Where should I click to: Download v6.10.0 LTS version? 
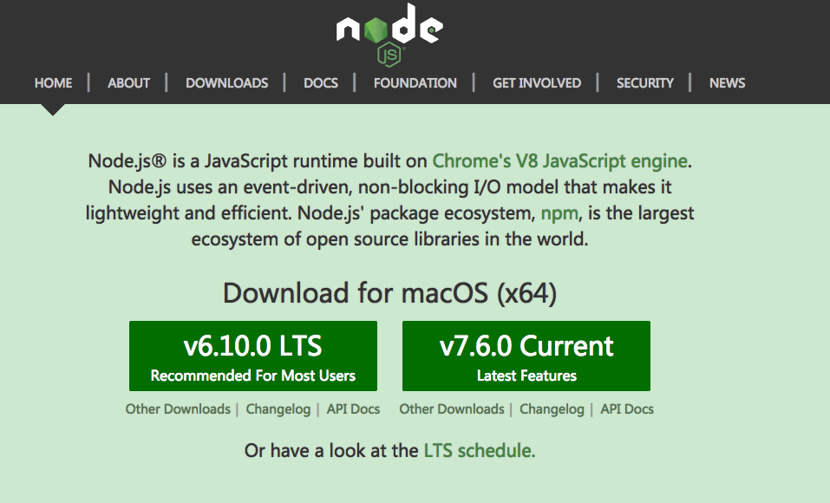(x=253, y=356)
